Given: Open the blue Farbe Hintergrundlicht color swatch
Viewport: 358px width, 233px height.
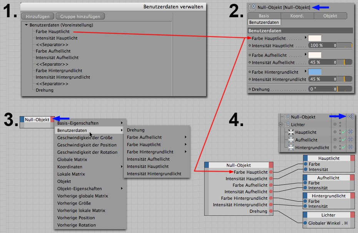Looking at the screenshot, I should point(315,72).
